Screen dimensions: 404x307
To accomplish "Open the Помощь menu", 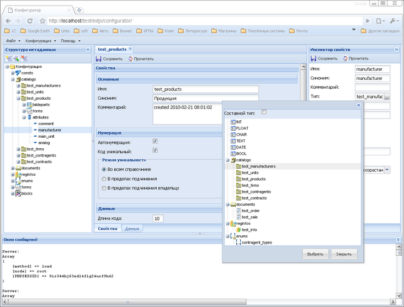I will pos(70,41).
